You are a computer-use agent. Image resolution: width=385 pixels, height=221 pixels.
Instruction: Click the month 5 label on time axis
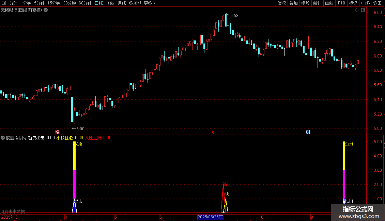pyautogui.click(x=115, y=217)
